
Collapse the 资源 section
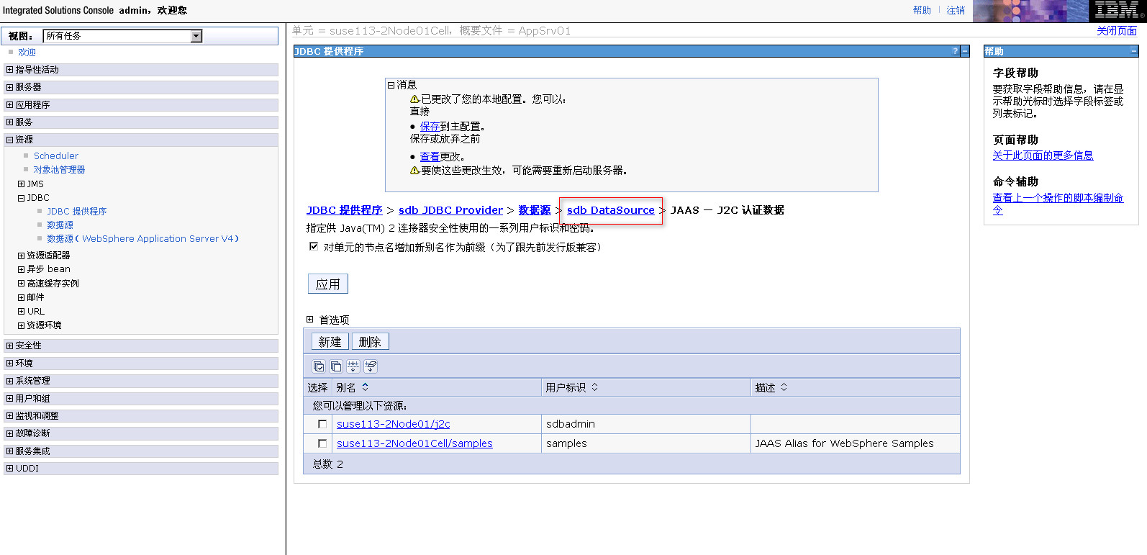[10, 140]
